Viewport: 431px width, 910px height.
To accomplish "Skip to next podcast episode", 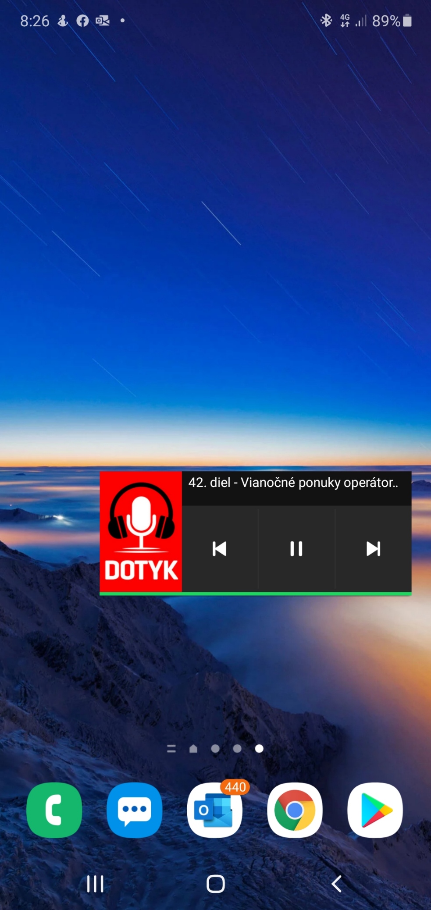I will tap(373, 548).
